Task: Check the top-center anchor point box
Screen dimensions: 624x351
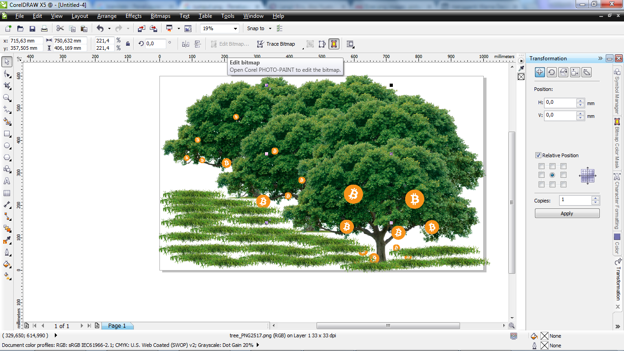Action: click(x=553, y=166)
